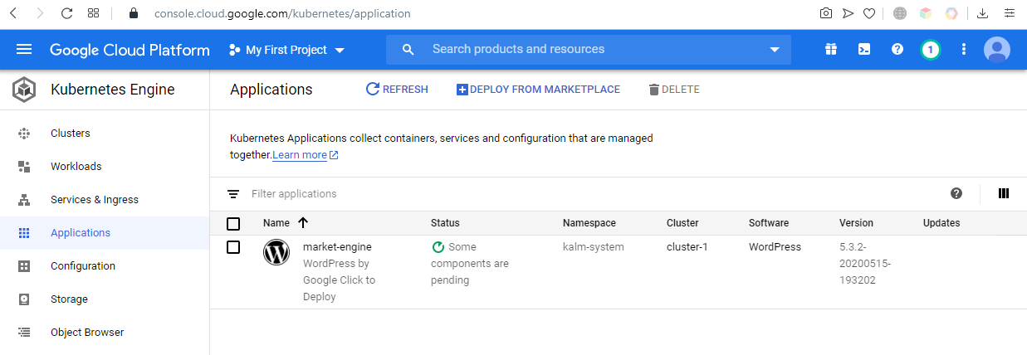Screen dimensions: 1027x355
Task: Show the notifications badge with 1
Action: click(x=931, y=50)
